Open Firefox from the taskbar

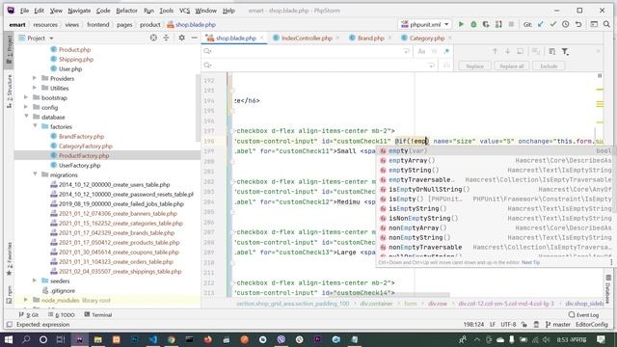(x=208, y=339)
